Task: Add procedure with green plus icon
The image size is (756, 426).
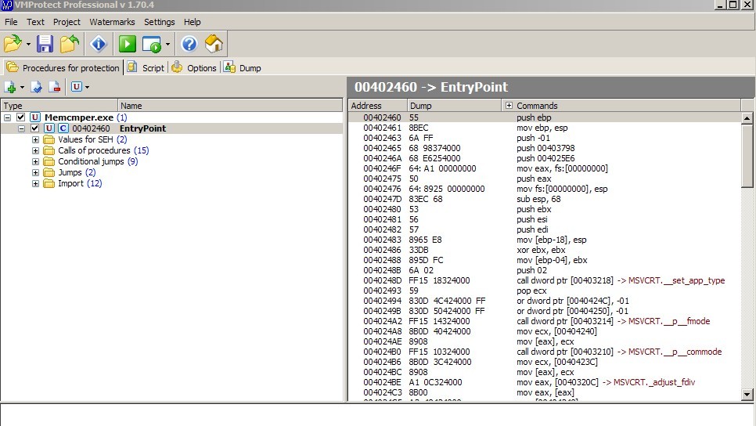Action: [10, 88]
